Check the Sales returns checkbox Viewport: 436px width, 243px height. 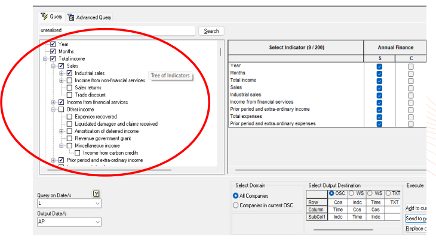tap(69, 88)
